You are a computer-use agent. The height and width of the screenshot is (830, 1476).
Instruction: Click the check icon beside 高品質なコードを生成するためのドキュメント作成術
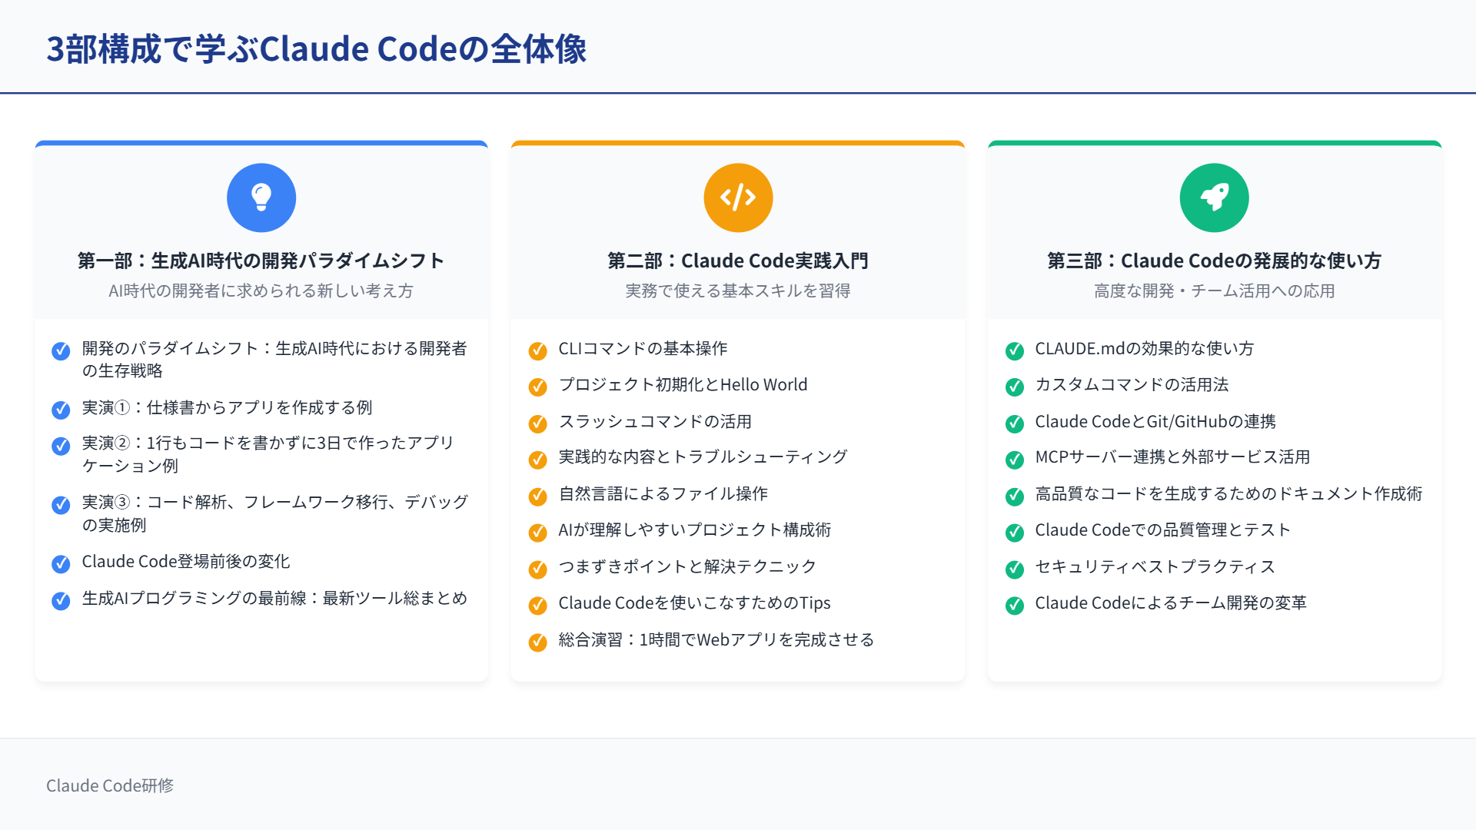[1015, 496]
